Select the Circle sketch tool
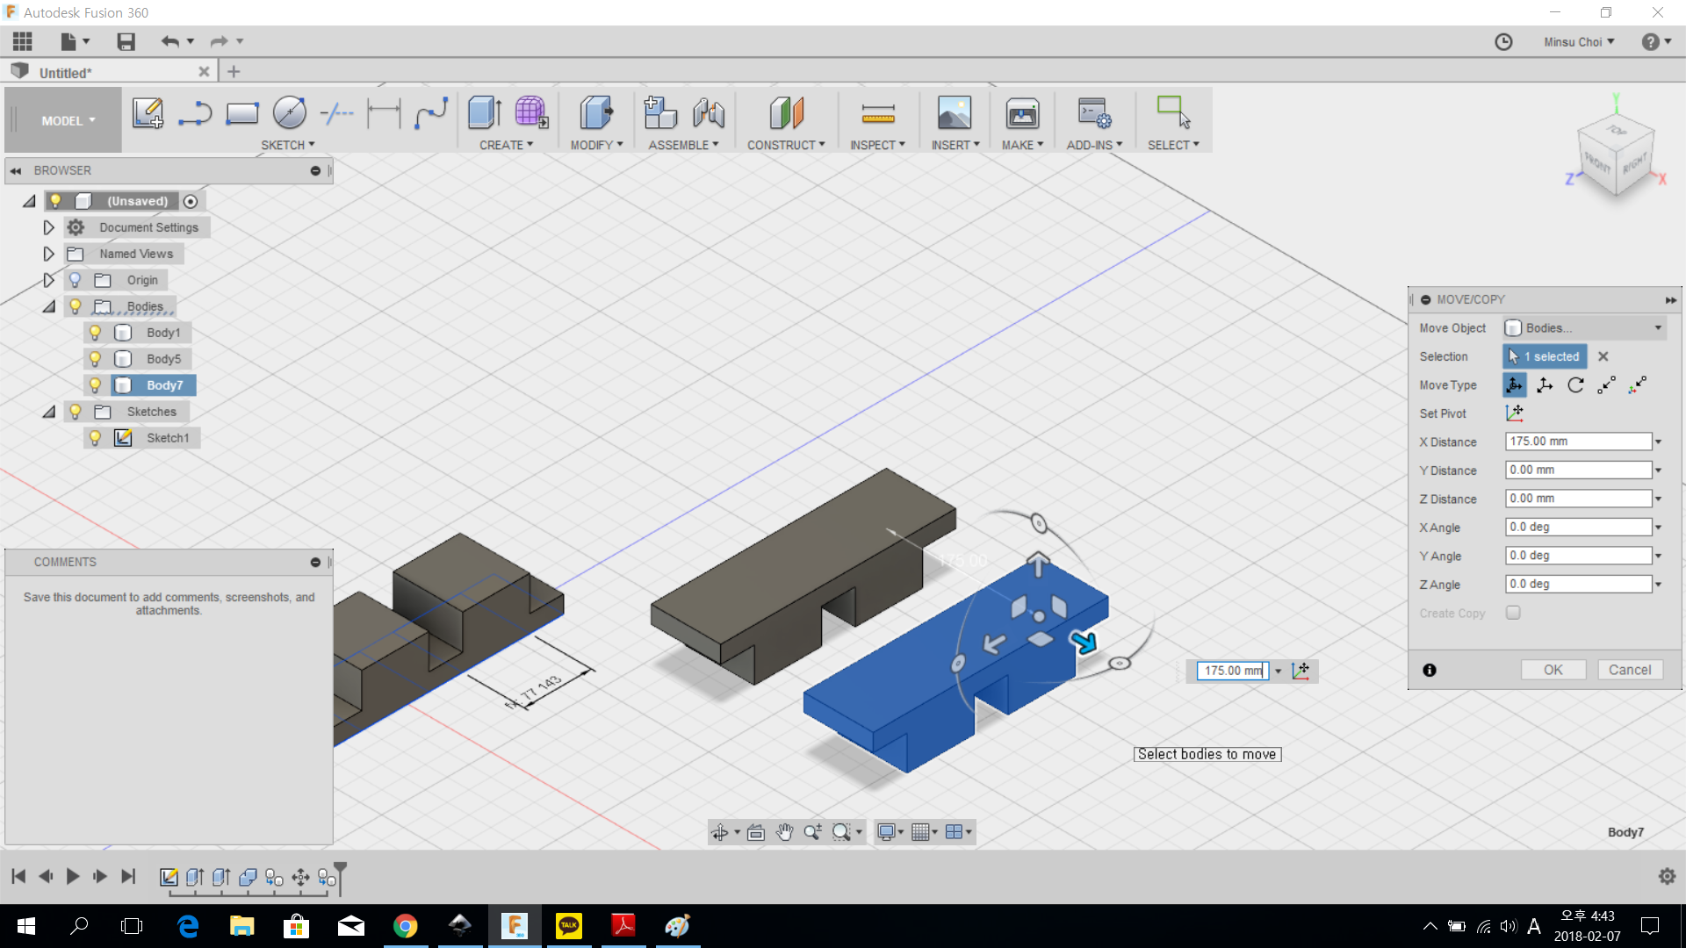1686x948 pixels. tap(290, 113)
